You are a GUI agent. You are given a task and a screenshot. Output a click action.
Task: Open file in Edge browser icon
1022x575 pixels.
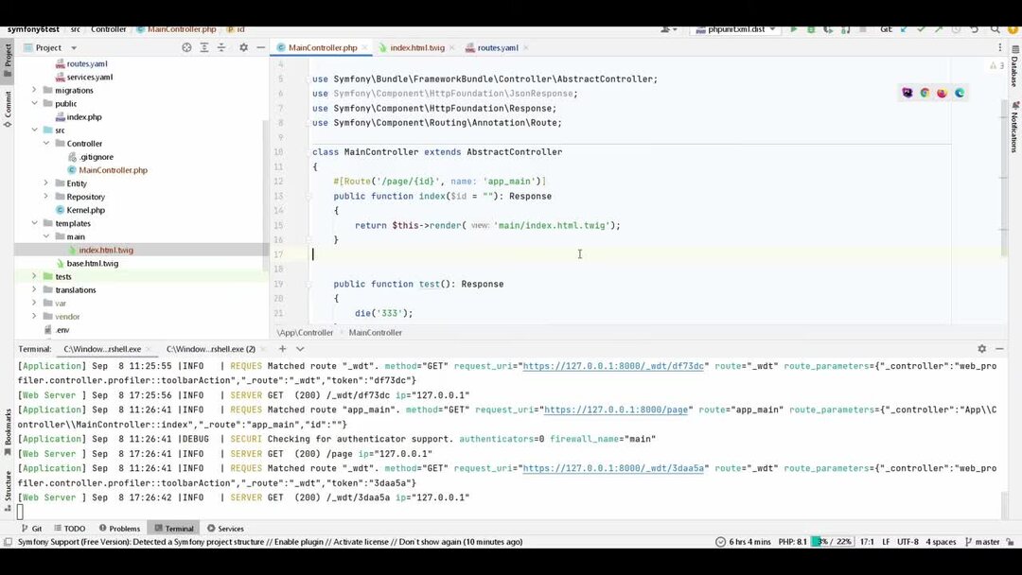coord(960,93)
